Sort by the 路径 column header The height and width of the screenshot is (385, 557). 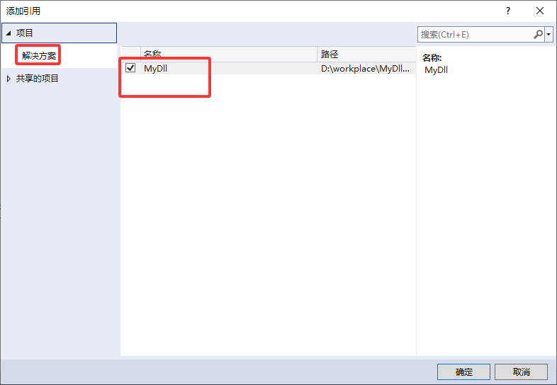coord(366,54)
